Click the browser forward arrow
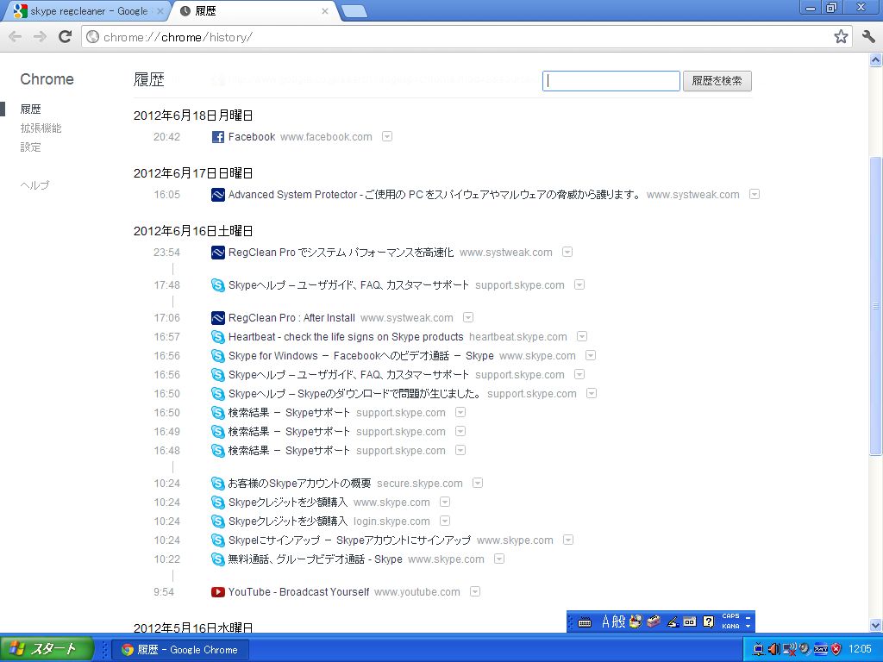This screenshot has width=883, height=662. pyautogui.click(x=40, y=37)
